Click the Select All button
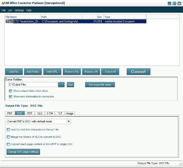This screenshot has height=168, width=183. 110,72
